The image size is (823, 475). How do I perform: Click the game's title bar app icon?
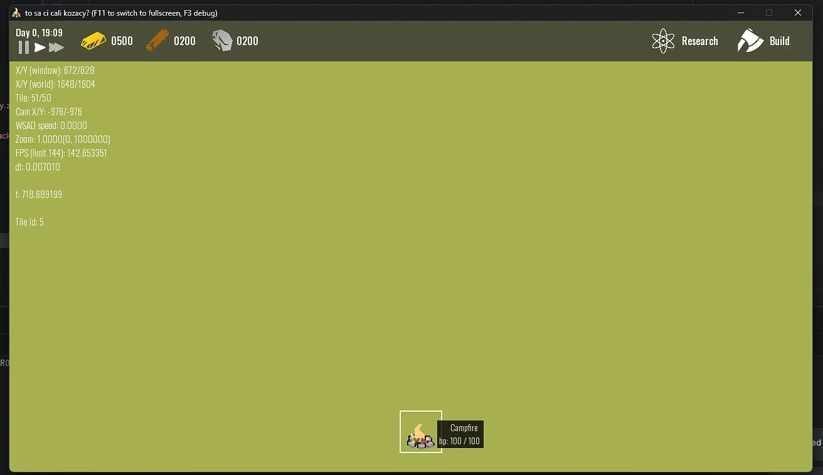click(x=16, y=13)
